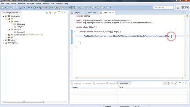Click the warning marker beside the ApplicationContext line
Image resolution: width=190 pixels, height=107 pixels.
coord(72,36)
